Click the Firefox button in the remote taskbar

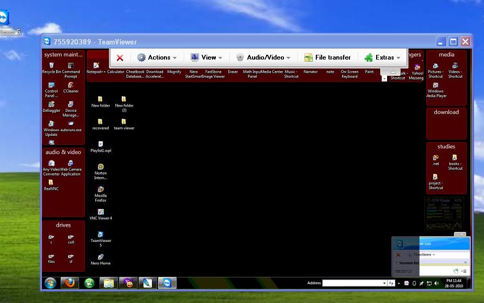click(x=69, y=283)
